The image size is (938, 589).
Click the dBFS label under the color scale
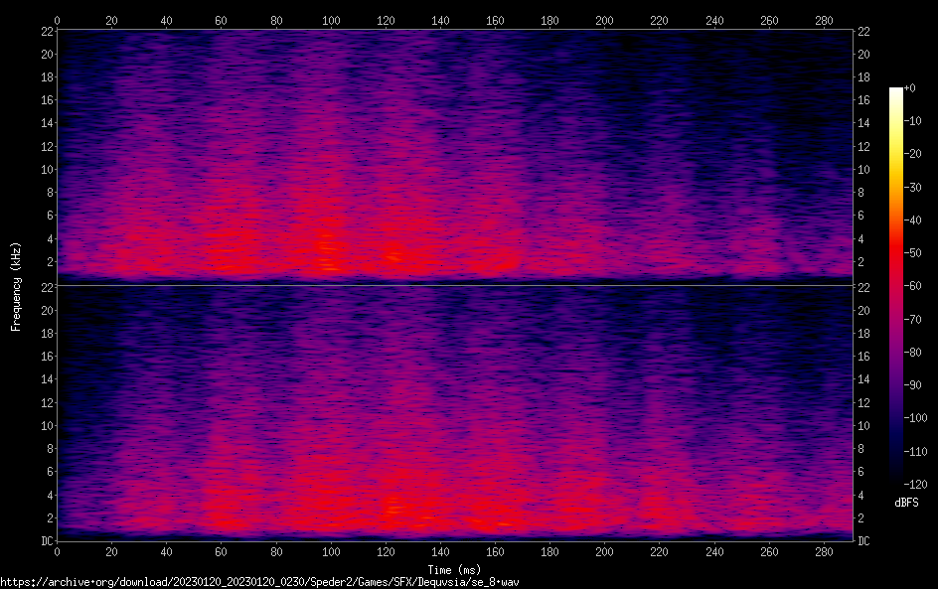click(x=906, y=504)
